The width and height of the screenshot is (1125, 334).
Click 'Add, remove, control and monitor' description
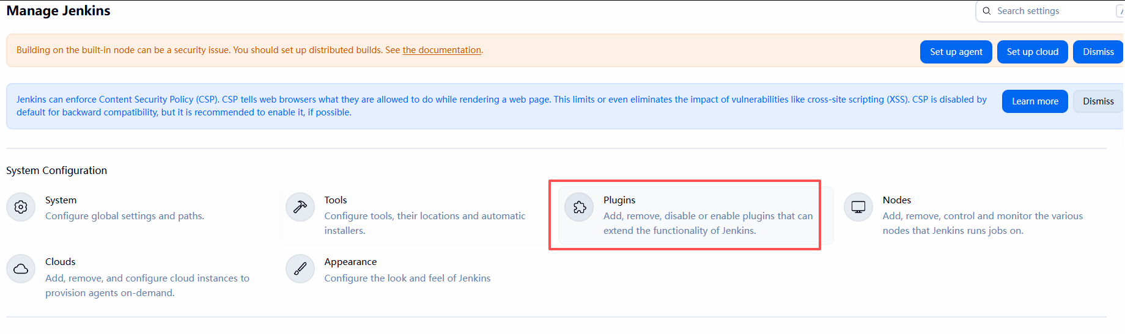pos(983,223)
